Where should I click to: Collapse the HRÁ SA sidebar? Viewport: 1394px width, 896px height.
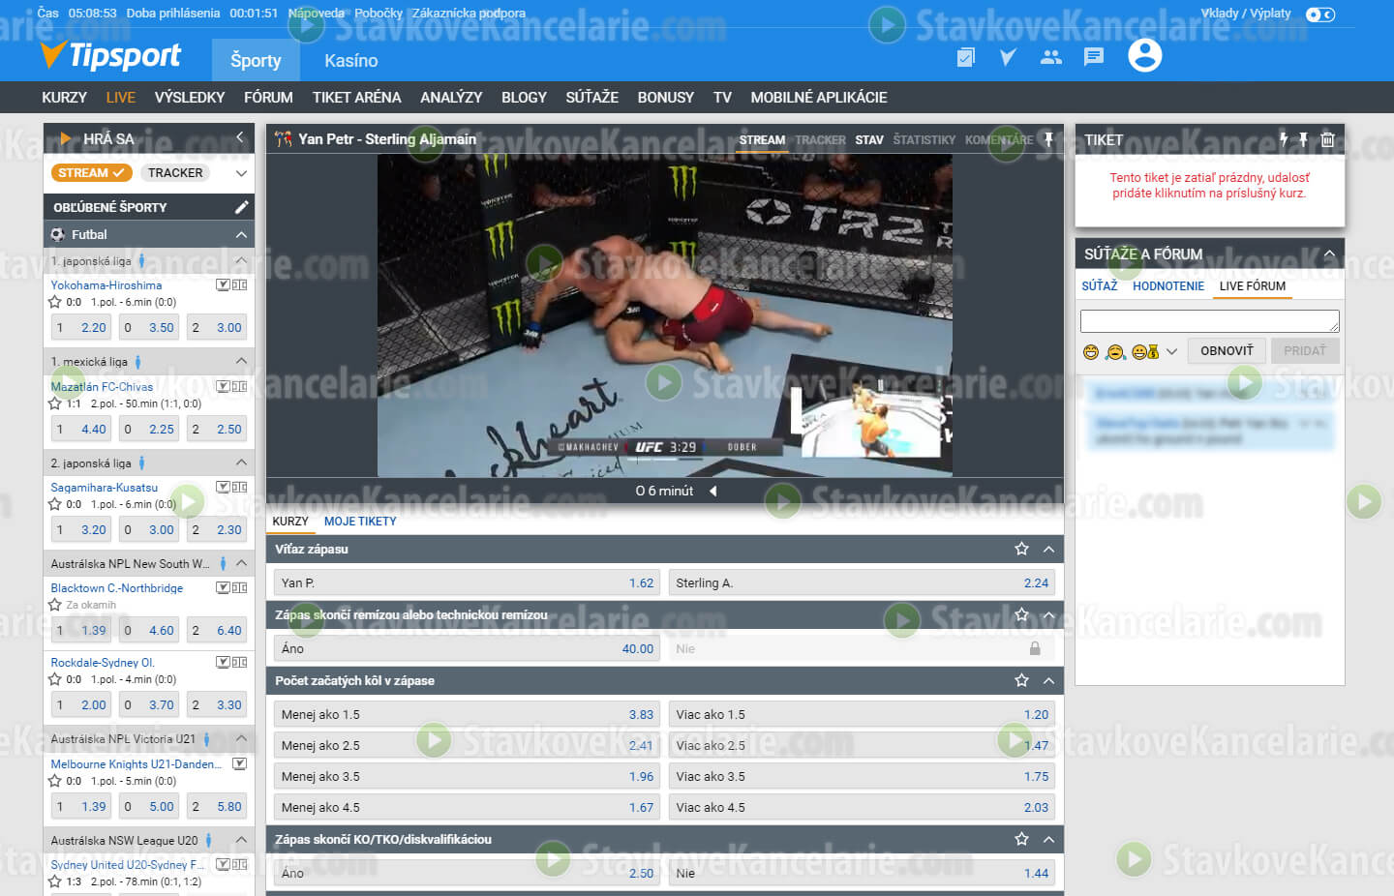coord(240,137)
